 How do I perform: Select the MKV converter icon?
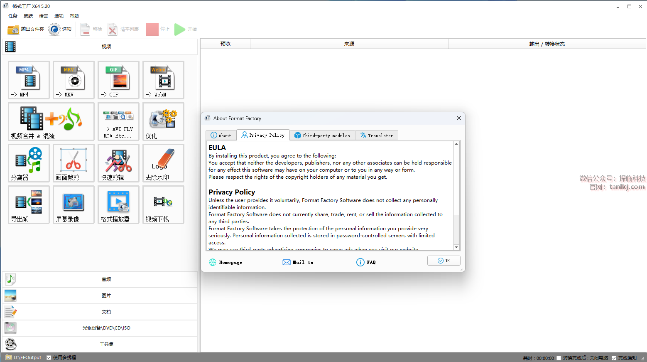[x=74, y=80]
